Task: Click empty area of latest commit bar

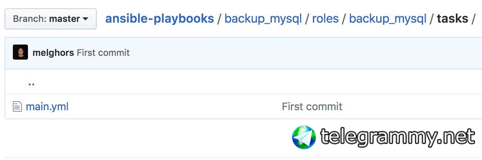Action: [302, 53]
